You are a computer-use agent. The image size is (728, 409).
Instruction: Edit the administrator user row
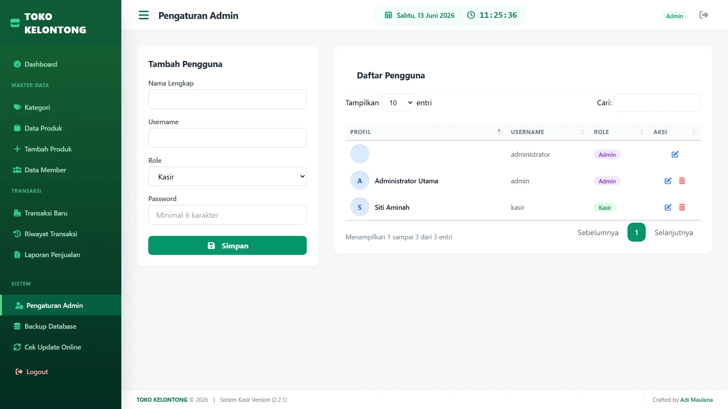675,155
